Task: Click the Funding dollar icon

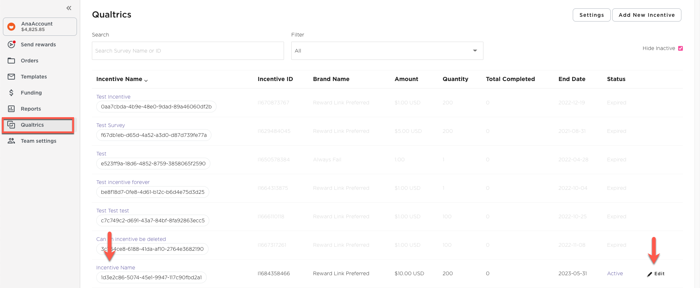Action: point(12,93)
